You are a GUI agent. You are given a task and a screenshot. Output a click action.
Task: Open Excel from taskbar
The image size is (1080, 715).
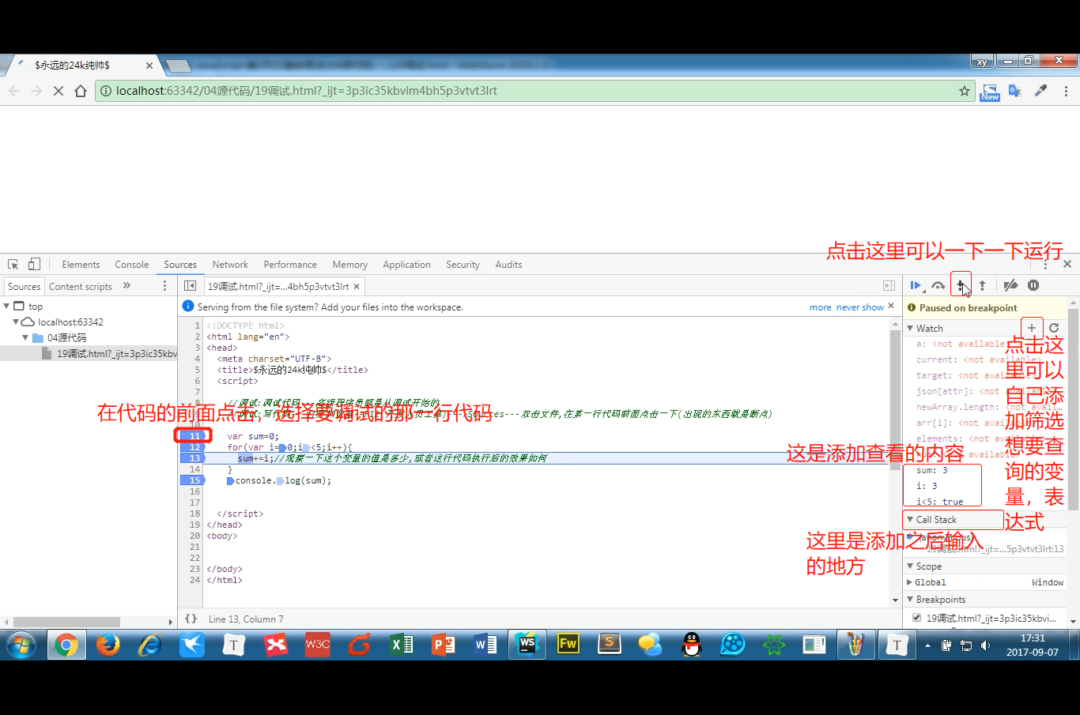point(402,645)
